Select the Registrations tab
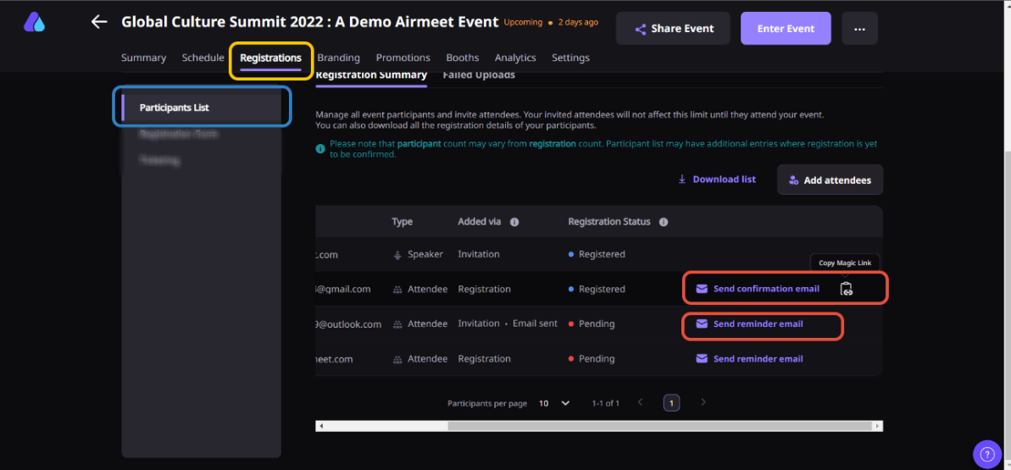The image size is (1011, 470). [x=270, y=58]
